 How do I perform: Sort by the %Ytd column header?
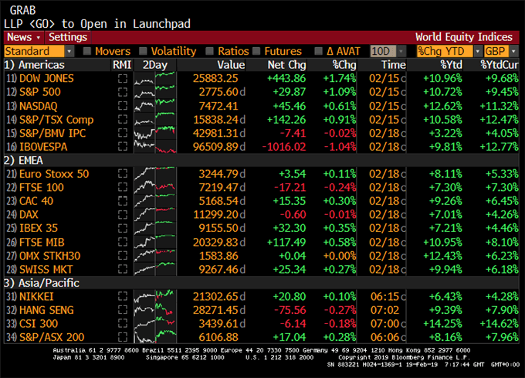pyautogui.click(x=451, y=65)
